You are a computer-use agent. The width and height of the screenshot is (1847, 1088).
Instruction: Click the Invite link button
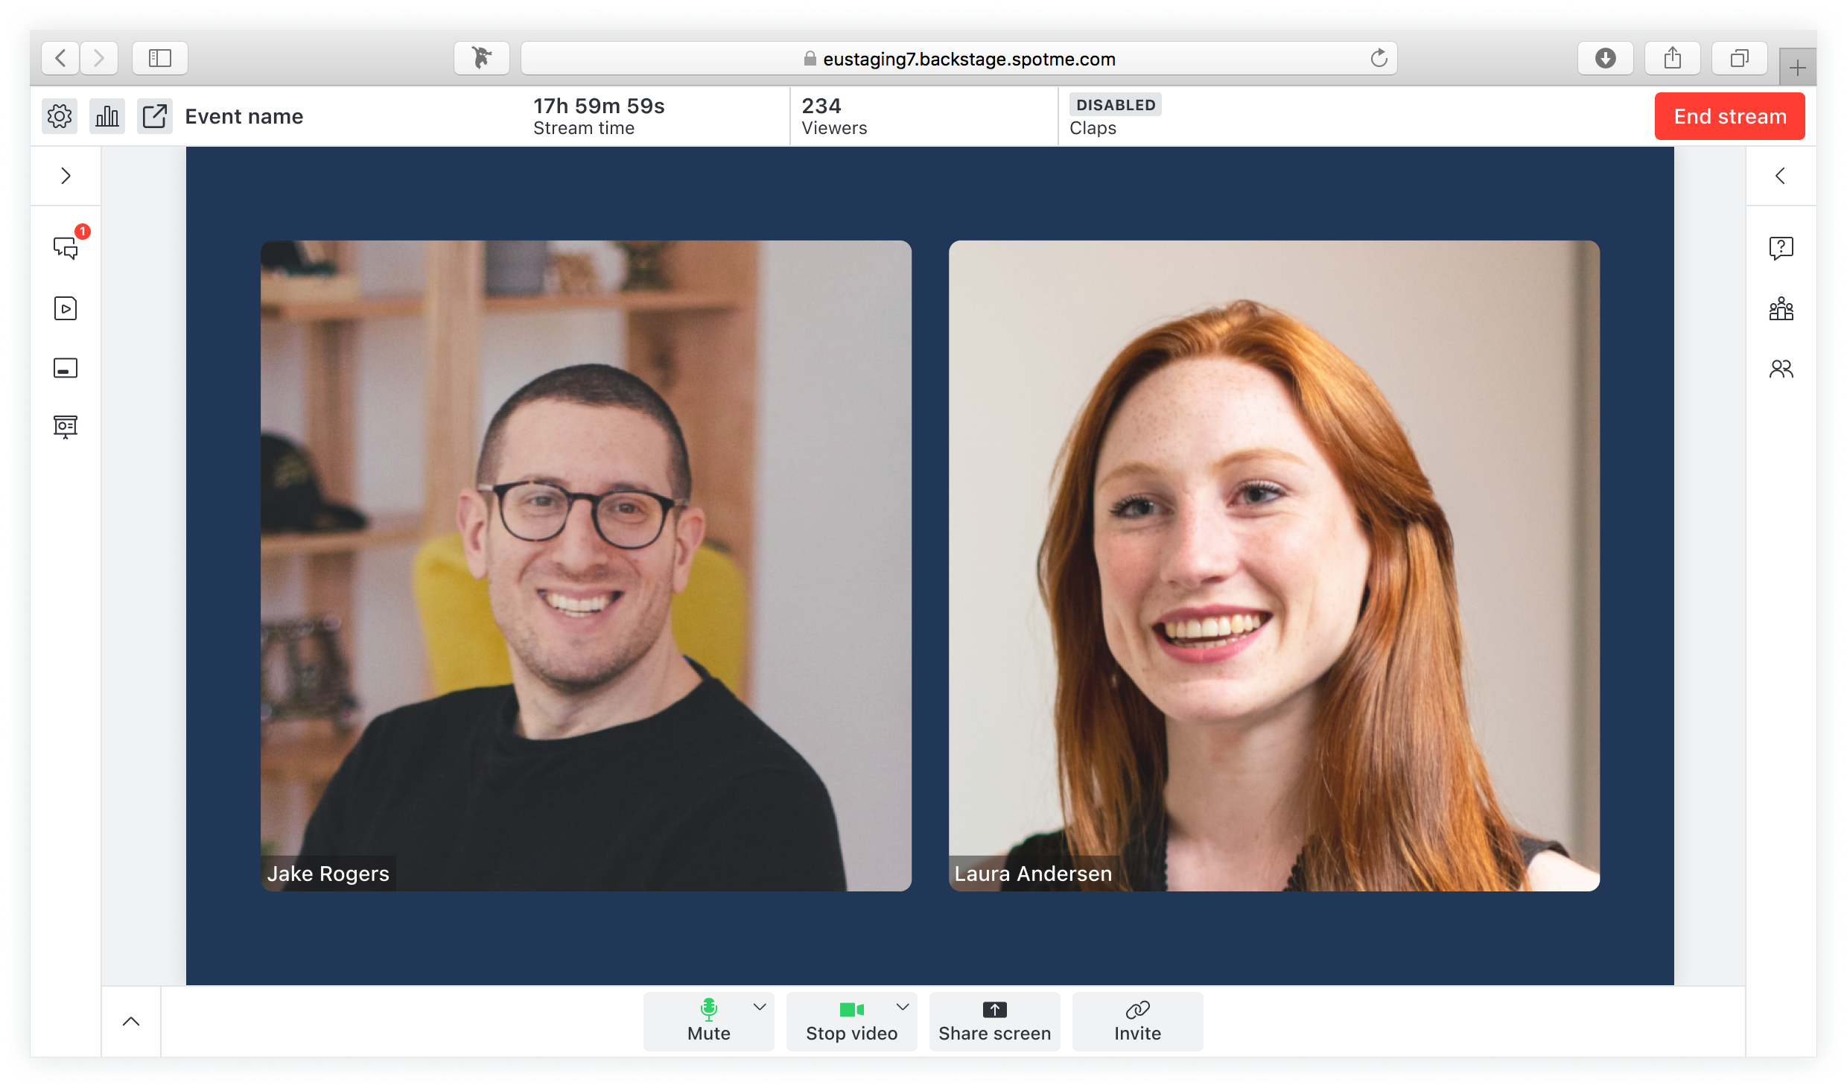click(x=1137, y=1021)
